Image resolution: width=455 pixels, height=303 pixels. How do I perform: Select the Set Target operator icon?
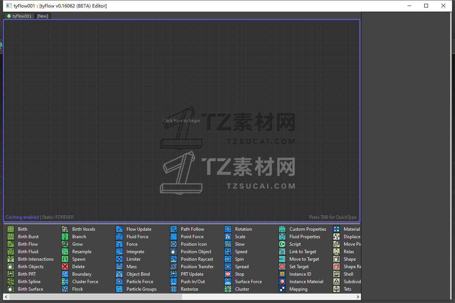pos(282,266)
